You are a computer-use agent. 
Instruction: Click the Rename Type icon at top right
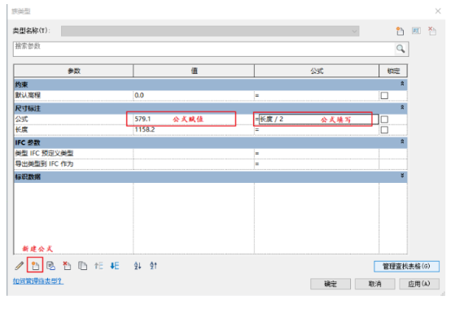point(416,31)
